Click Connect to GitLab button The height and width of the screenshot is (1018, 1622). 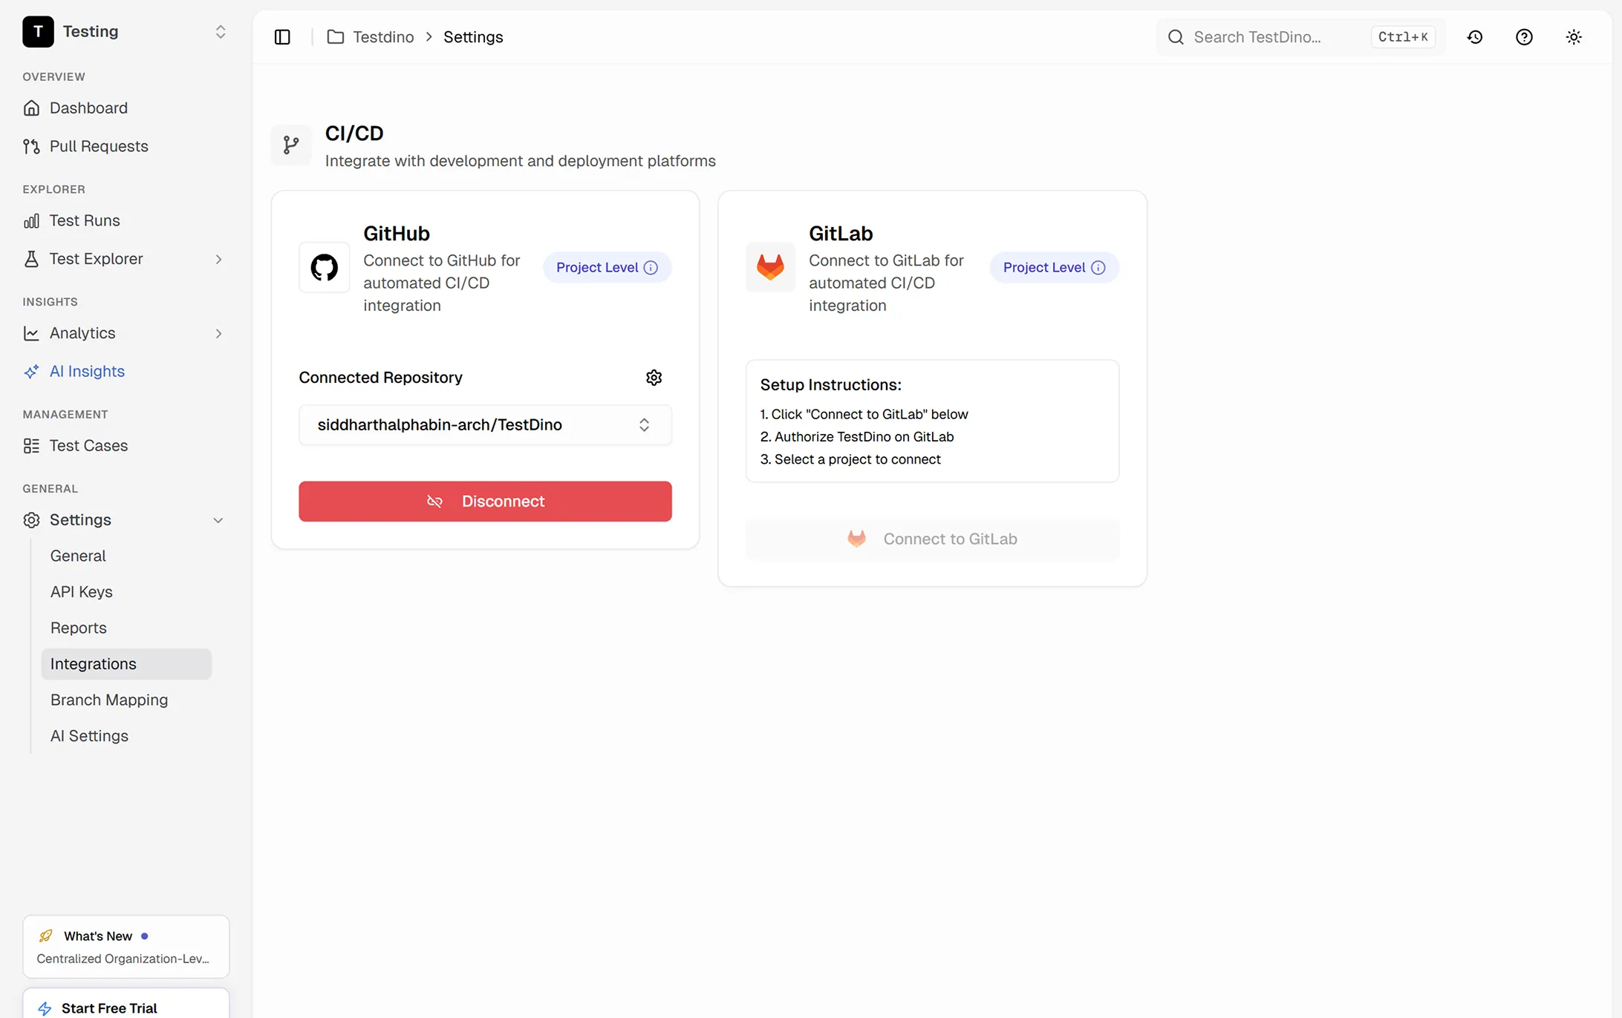tap(932, 539)
